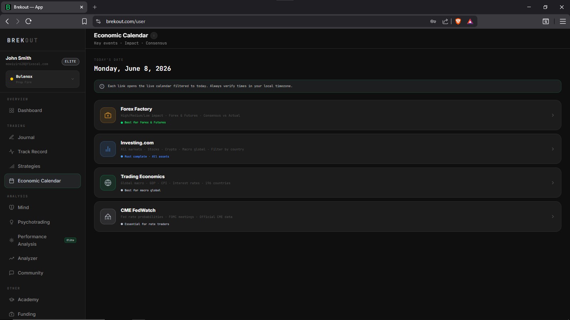Open a new browser tab

(x=95, y=7)
